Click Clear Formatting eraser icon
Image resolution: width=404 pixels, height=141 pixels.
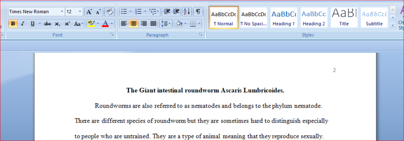coord(109,12)
